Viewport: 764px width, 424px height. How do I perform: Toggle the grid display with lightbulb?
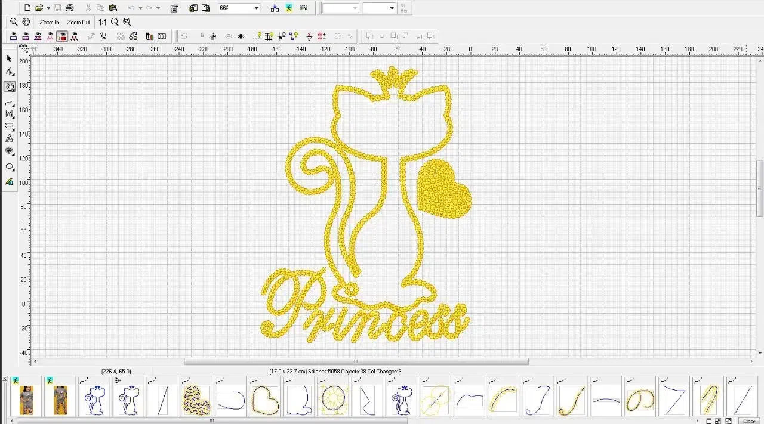269,36
